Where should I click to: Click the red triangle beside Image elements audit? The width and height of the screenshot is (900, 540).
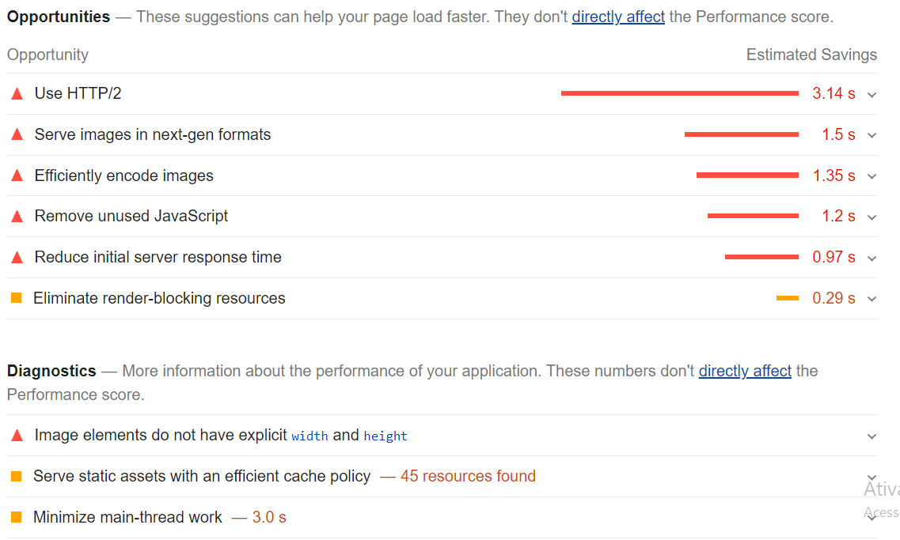tap(17, 436)
